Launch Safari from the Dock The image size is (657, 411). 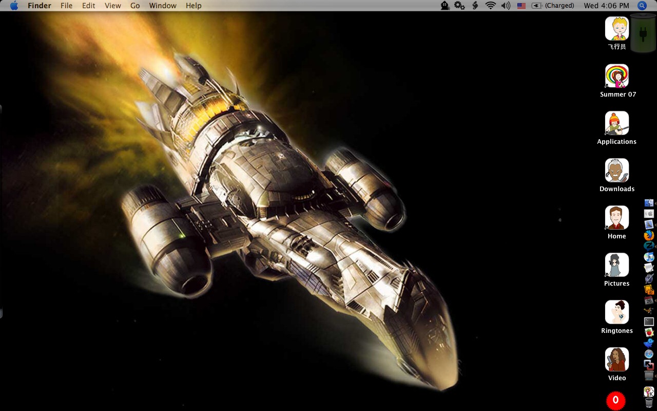tap(649, 354)
